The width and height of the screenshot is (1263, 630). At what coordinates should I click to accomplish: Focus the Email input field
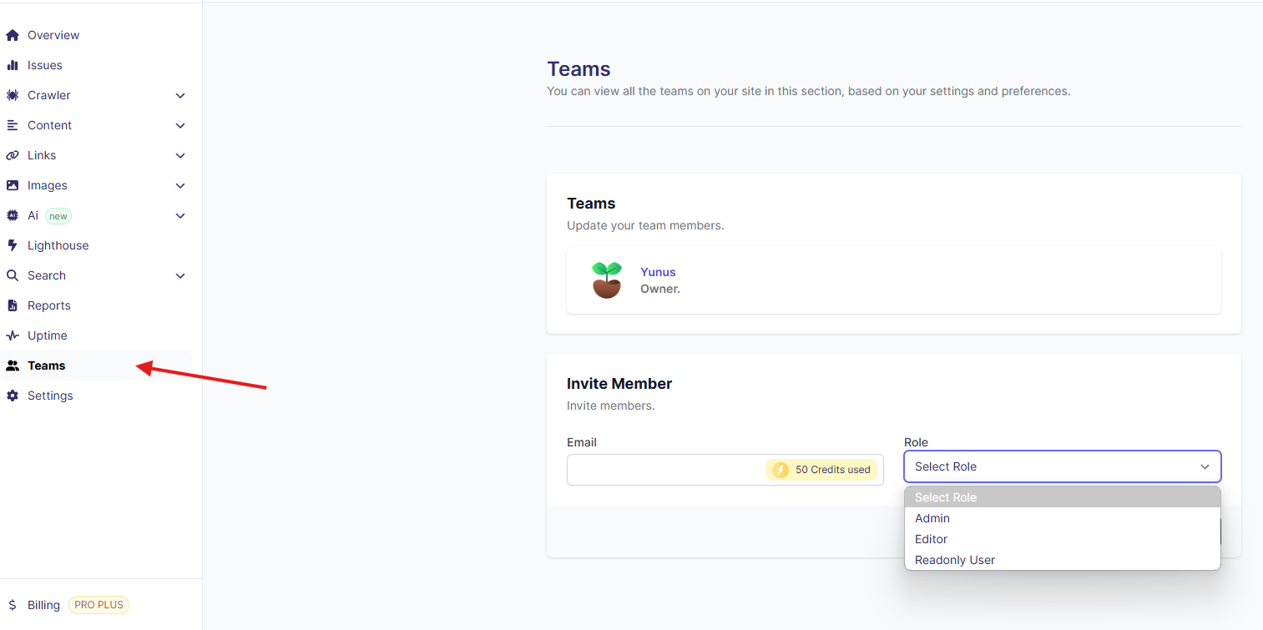pyautogui.click(x=665, y=470)
